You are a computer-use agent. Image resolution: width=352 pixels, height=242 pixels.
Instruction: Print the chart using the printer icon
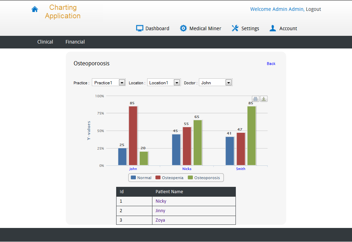[x=256, y=99]
